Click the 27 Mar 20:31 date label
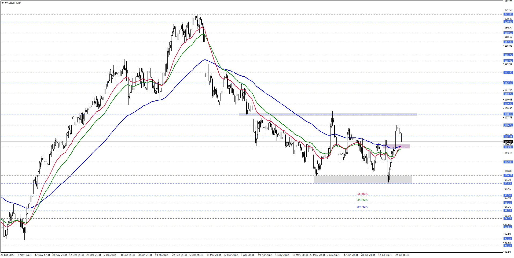The height and width of the screenshot is (258, 514). tap(231, 255)
